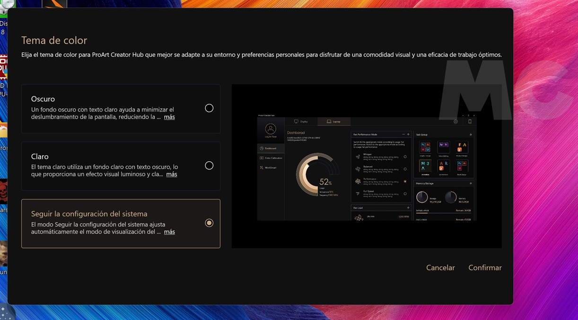The image size is (578, 320).
Task: Open the WorkSmart sidebar icon
Action: (x=261, y=168)
